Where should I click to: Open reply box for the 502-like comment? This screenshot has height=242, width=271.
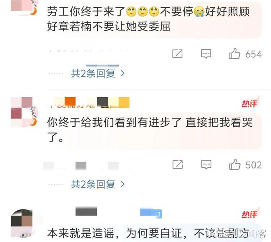click(x=206, y=164)
